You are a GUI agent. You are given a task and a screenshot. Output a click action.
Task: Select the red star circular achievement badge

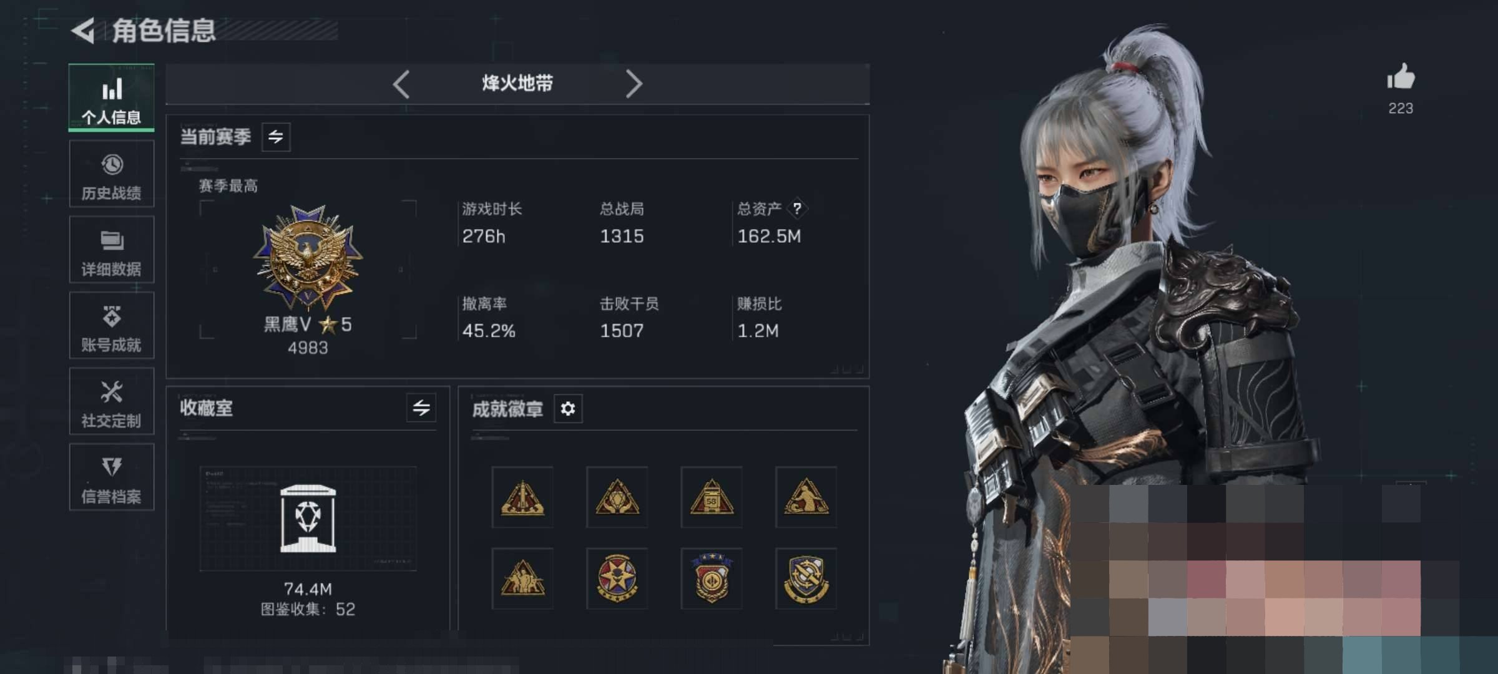click(x=617, y=579)
